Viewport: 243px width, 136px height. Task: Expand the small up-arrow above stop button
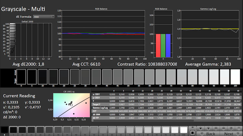192,128
